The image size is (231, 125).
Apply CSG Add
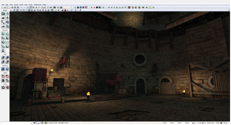pos(3,58)
